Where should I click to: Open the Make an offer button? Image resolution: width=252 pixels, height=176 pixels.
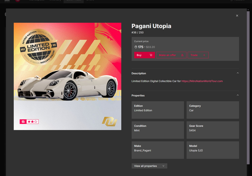171,55
